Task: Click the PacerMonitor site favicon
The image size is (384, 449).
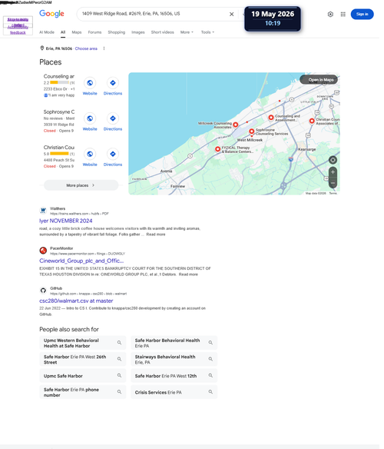Action: point(43,251)
